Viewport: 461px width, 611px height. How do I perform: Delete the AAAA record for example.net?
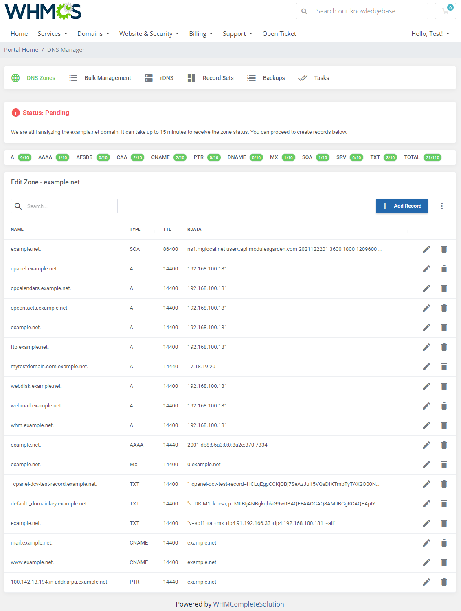click(x=444, y=445)
